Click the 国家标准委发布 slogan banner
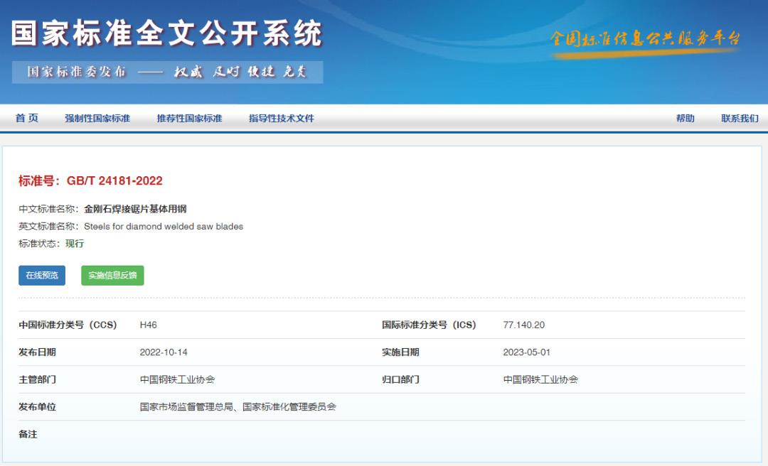This screenshot has height=466, width=768. tap(168, 72)
